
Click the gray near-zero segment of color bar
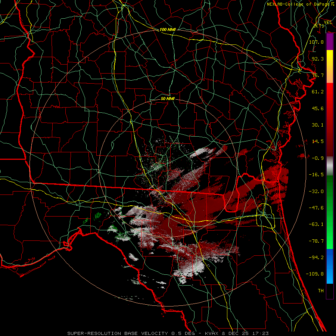(330, 166)
